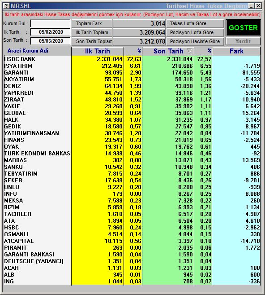
Task: Click the Son Tarih sort arrow
Action: click(190, 51)
